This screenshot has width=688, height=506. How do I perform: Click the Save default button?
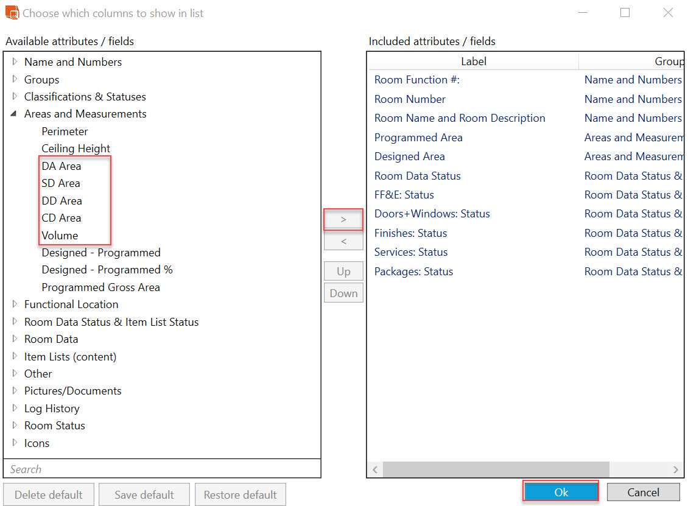click(x=144, y=494)
